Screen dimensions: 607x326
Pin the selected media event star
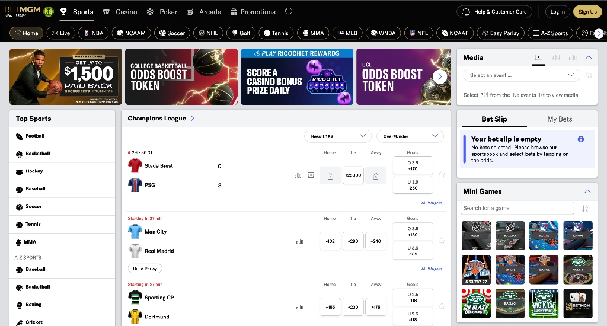(589, 75)
